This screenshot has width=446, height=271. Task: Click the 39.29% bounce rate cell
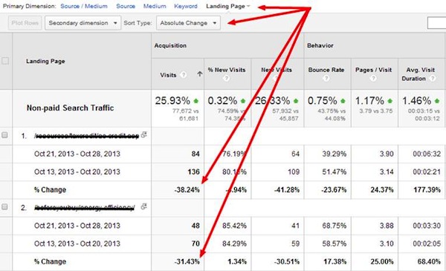[334, 154]
